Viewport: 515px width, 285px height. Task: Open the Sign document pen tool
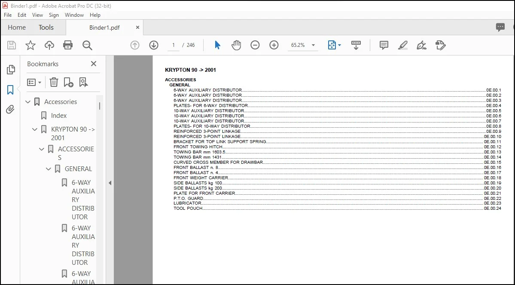[421, 45]
